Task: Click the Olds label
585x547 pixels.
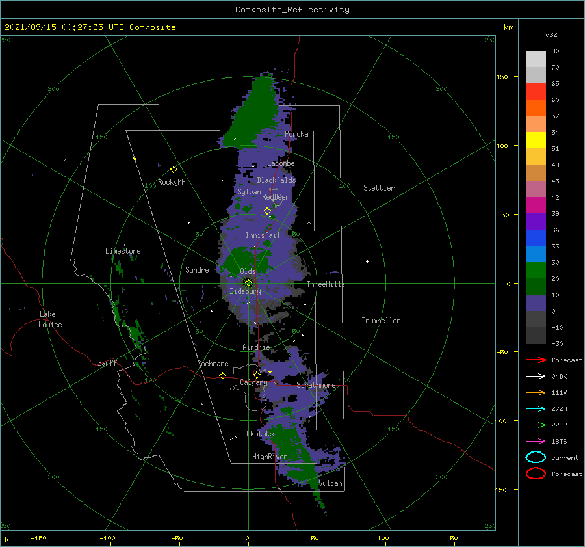Action: [x=248, y=271]
